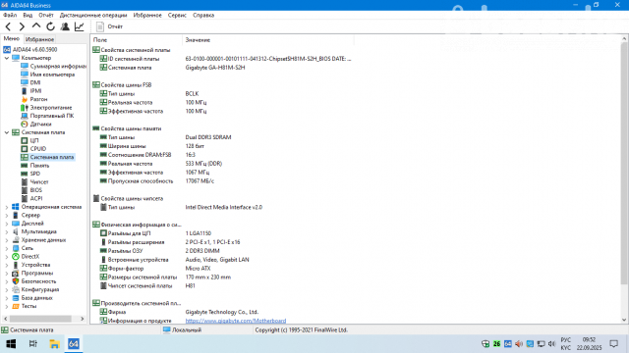Click the Электропитание icon

(25, 108)
